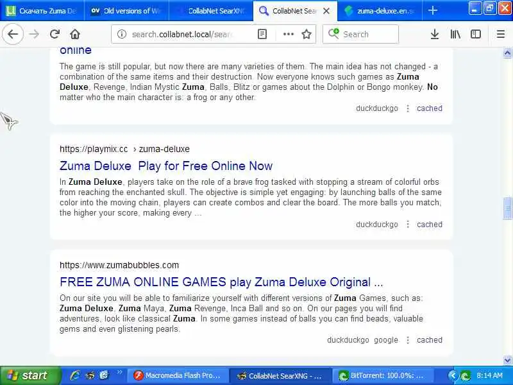Click duckduckgo label on zumabubbles.com result
This screenshot has width=513, height=385.
pyautogui.click(x=348, y=340)
